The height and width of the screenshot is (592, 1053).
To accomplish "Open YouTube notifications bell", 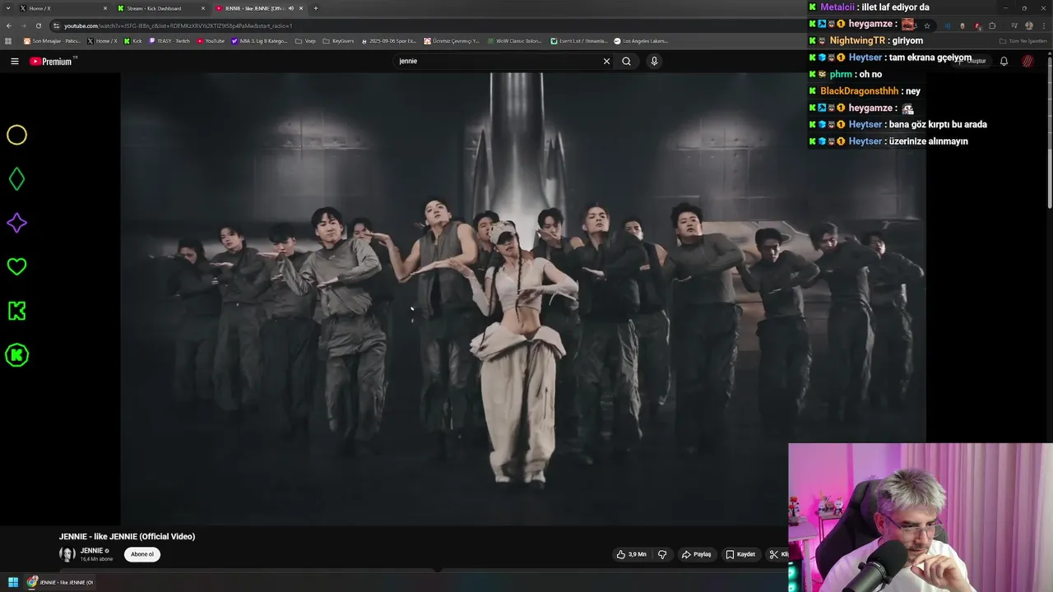I will 1004,61.
